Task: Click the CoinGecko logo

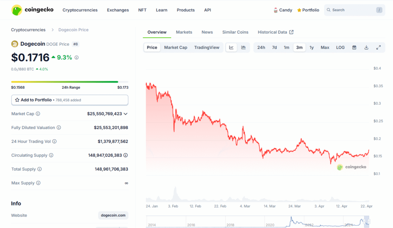Action: (x=32, y=10)
